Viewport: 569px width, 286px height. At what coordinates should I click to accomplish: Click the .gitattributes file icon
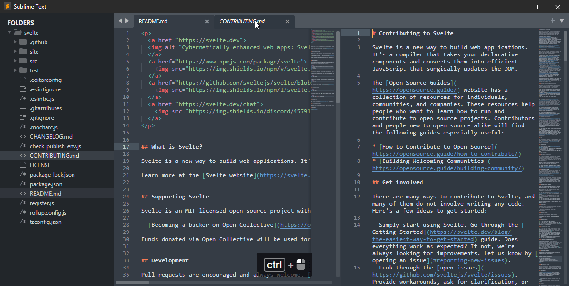tap(23, 108)
